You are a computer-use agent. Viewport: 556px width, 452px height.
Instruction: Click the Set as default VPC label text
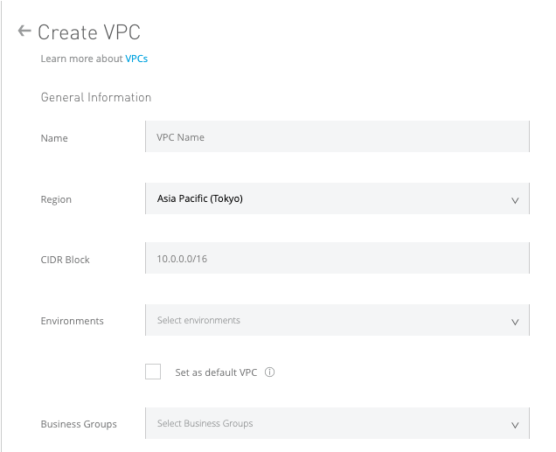(x=216, y=372)
